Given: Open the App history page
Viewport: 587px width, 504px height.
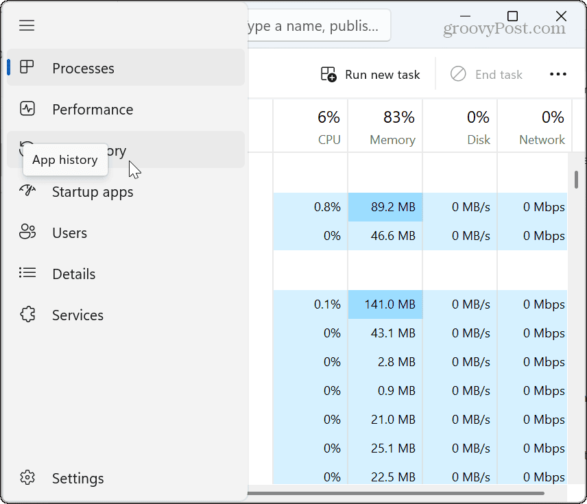Looking at the screenshot, I should pos(125,149).
